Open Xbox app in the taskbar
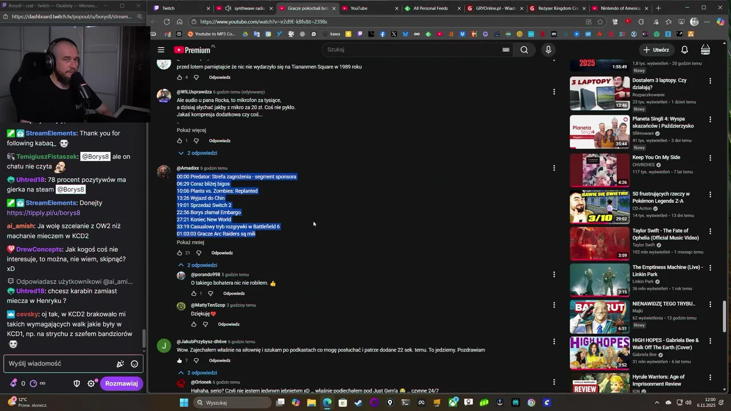731x411 pixels. 453,402
